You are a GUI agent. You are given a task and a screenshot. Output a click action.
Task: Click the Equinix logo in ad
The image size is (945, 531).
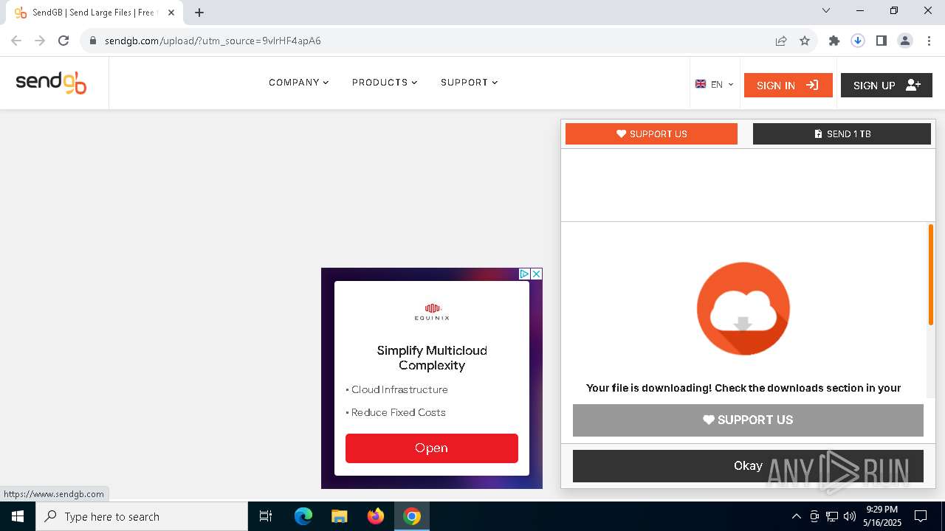(432, 312)
